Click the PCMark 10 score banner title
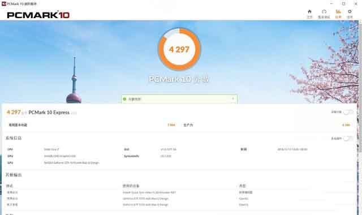 (179, 79)
